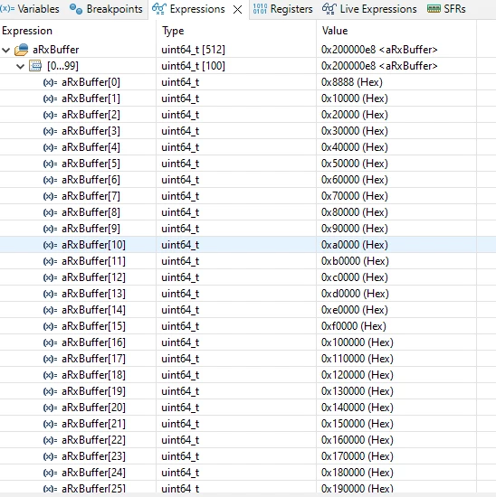This screenshot has width=496, height=497.
Task: Click the type cell uint64_t [512]
Action: click(194, 50)
